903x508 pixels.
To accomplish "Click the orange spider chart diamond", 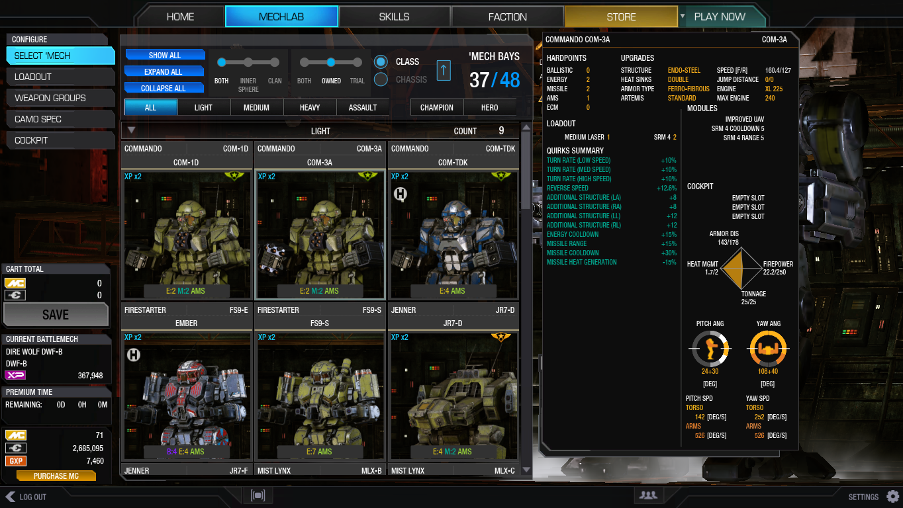I will (741, 268).
